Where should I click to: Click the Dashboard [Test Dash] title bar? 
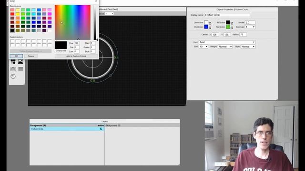(x=142, y=9)
